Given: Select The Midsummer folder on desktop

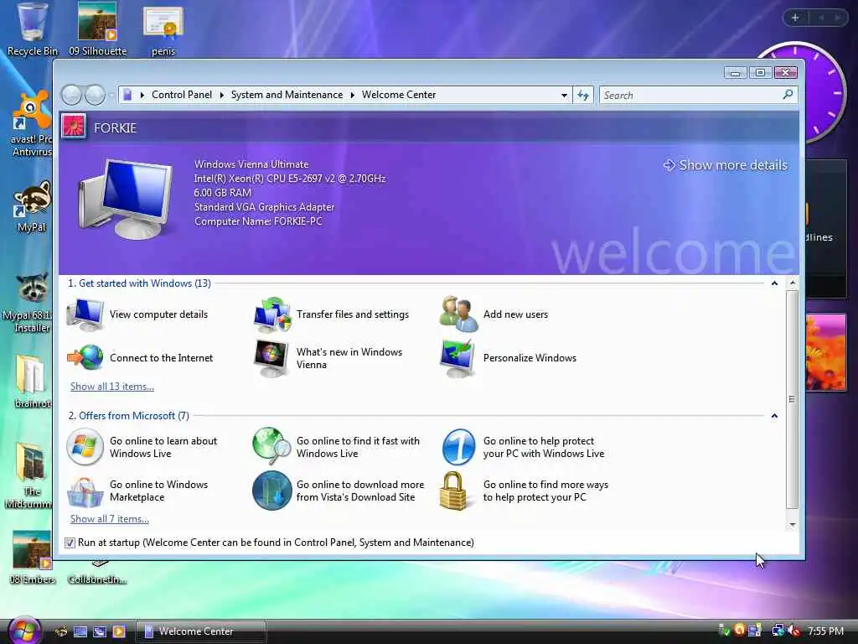Looking at the screenshot, I should [x=29, y=476].
